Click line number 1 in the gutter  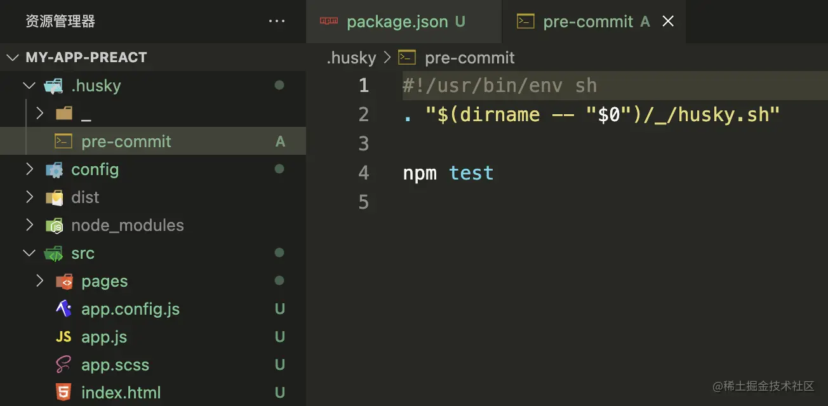(364, 86)
